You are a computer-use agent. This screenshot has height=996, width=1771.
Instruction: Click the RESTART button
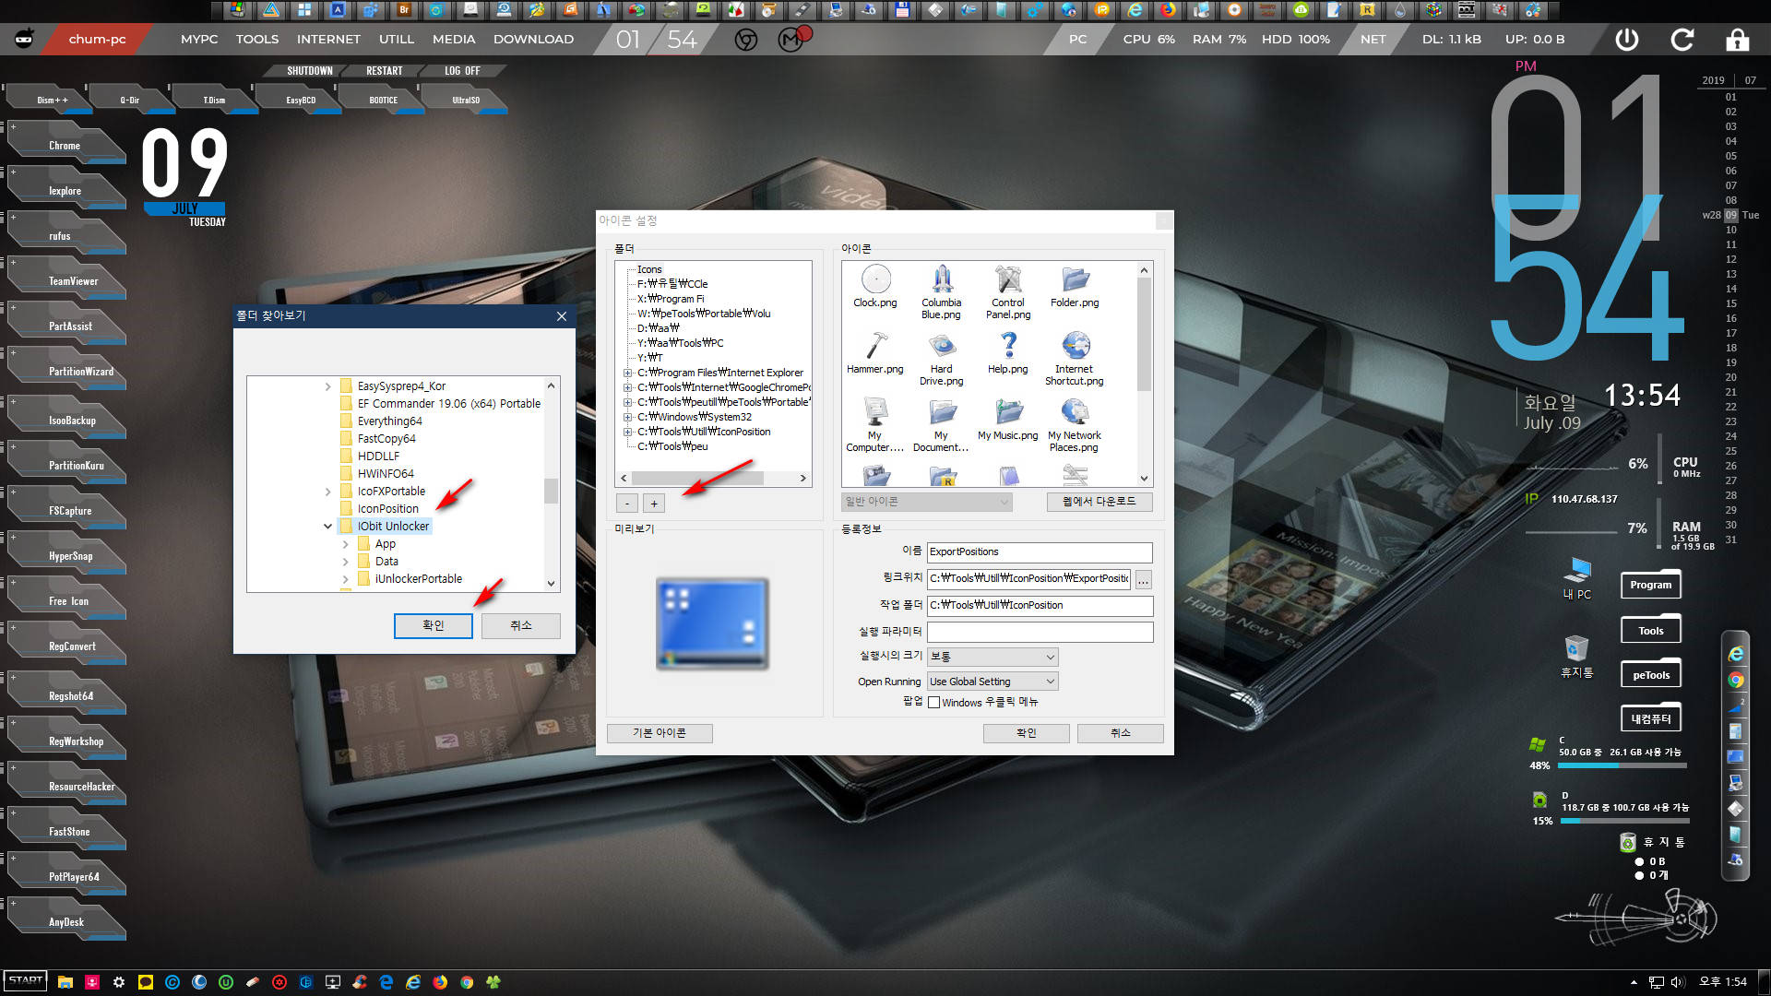385,71
